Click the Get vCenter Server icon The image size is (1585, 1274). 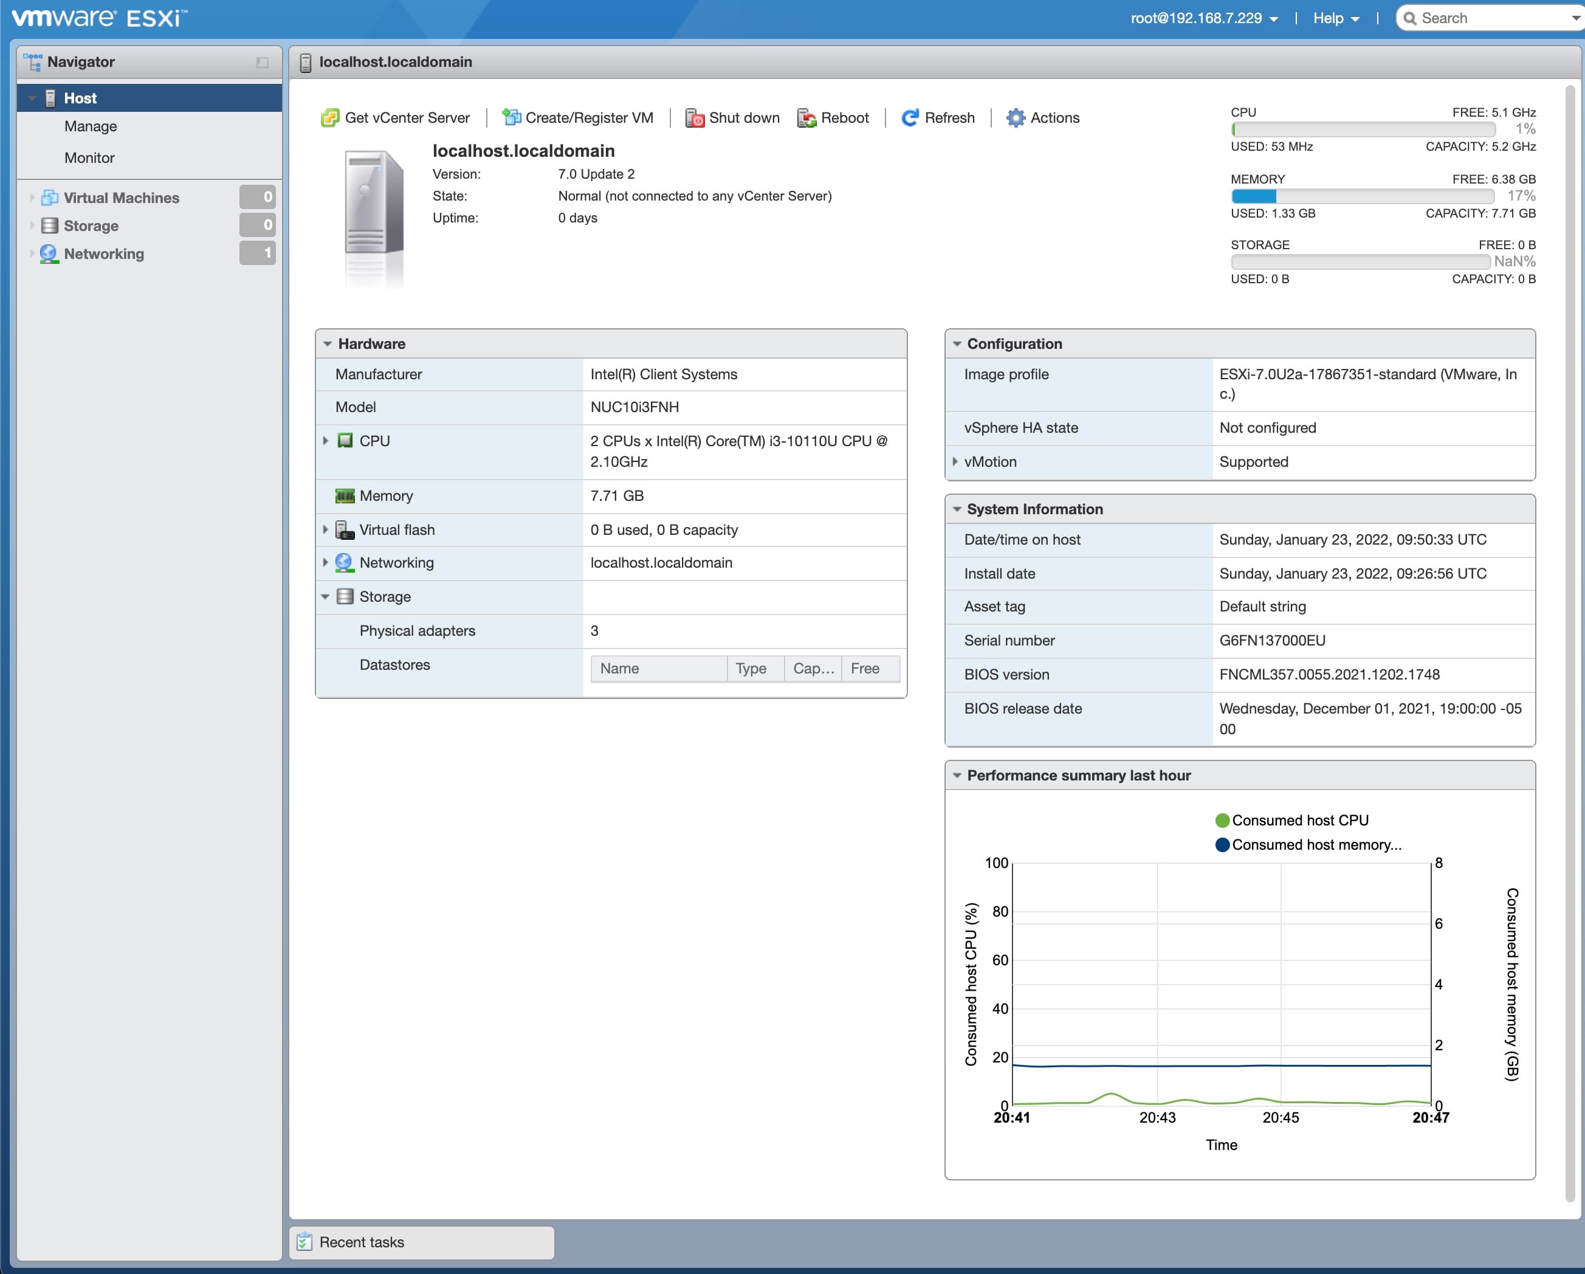(x=330, y=118)
